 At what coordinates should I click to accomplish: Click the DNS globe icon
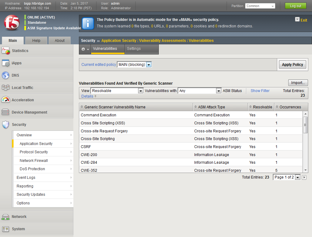[x=6, y=75]
